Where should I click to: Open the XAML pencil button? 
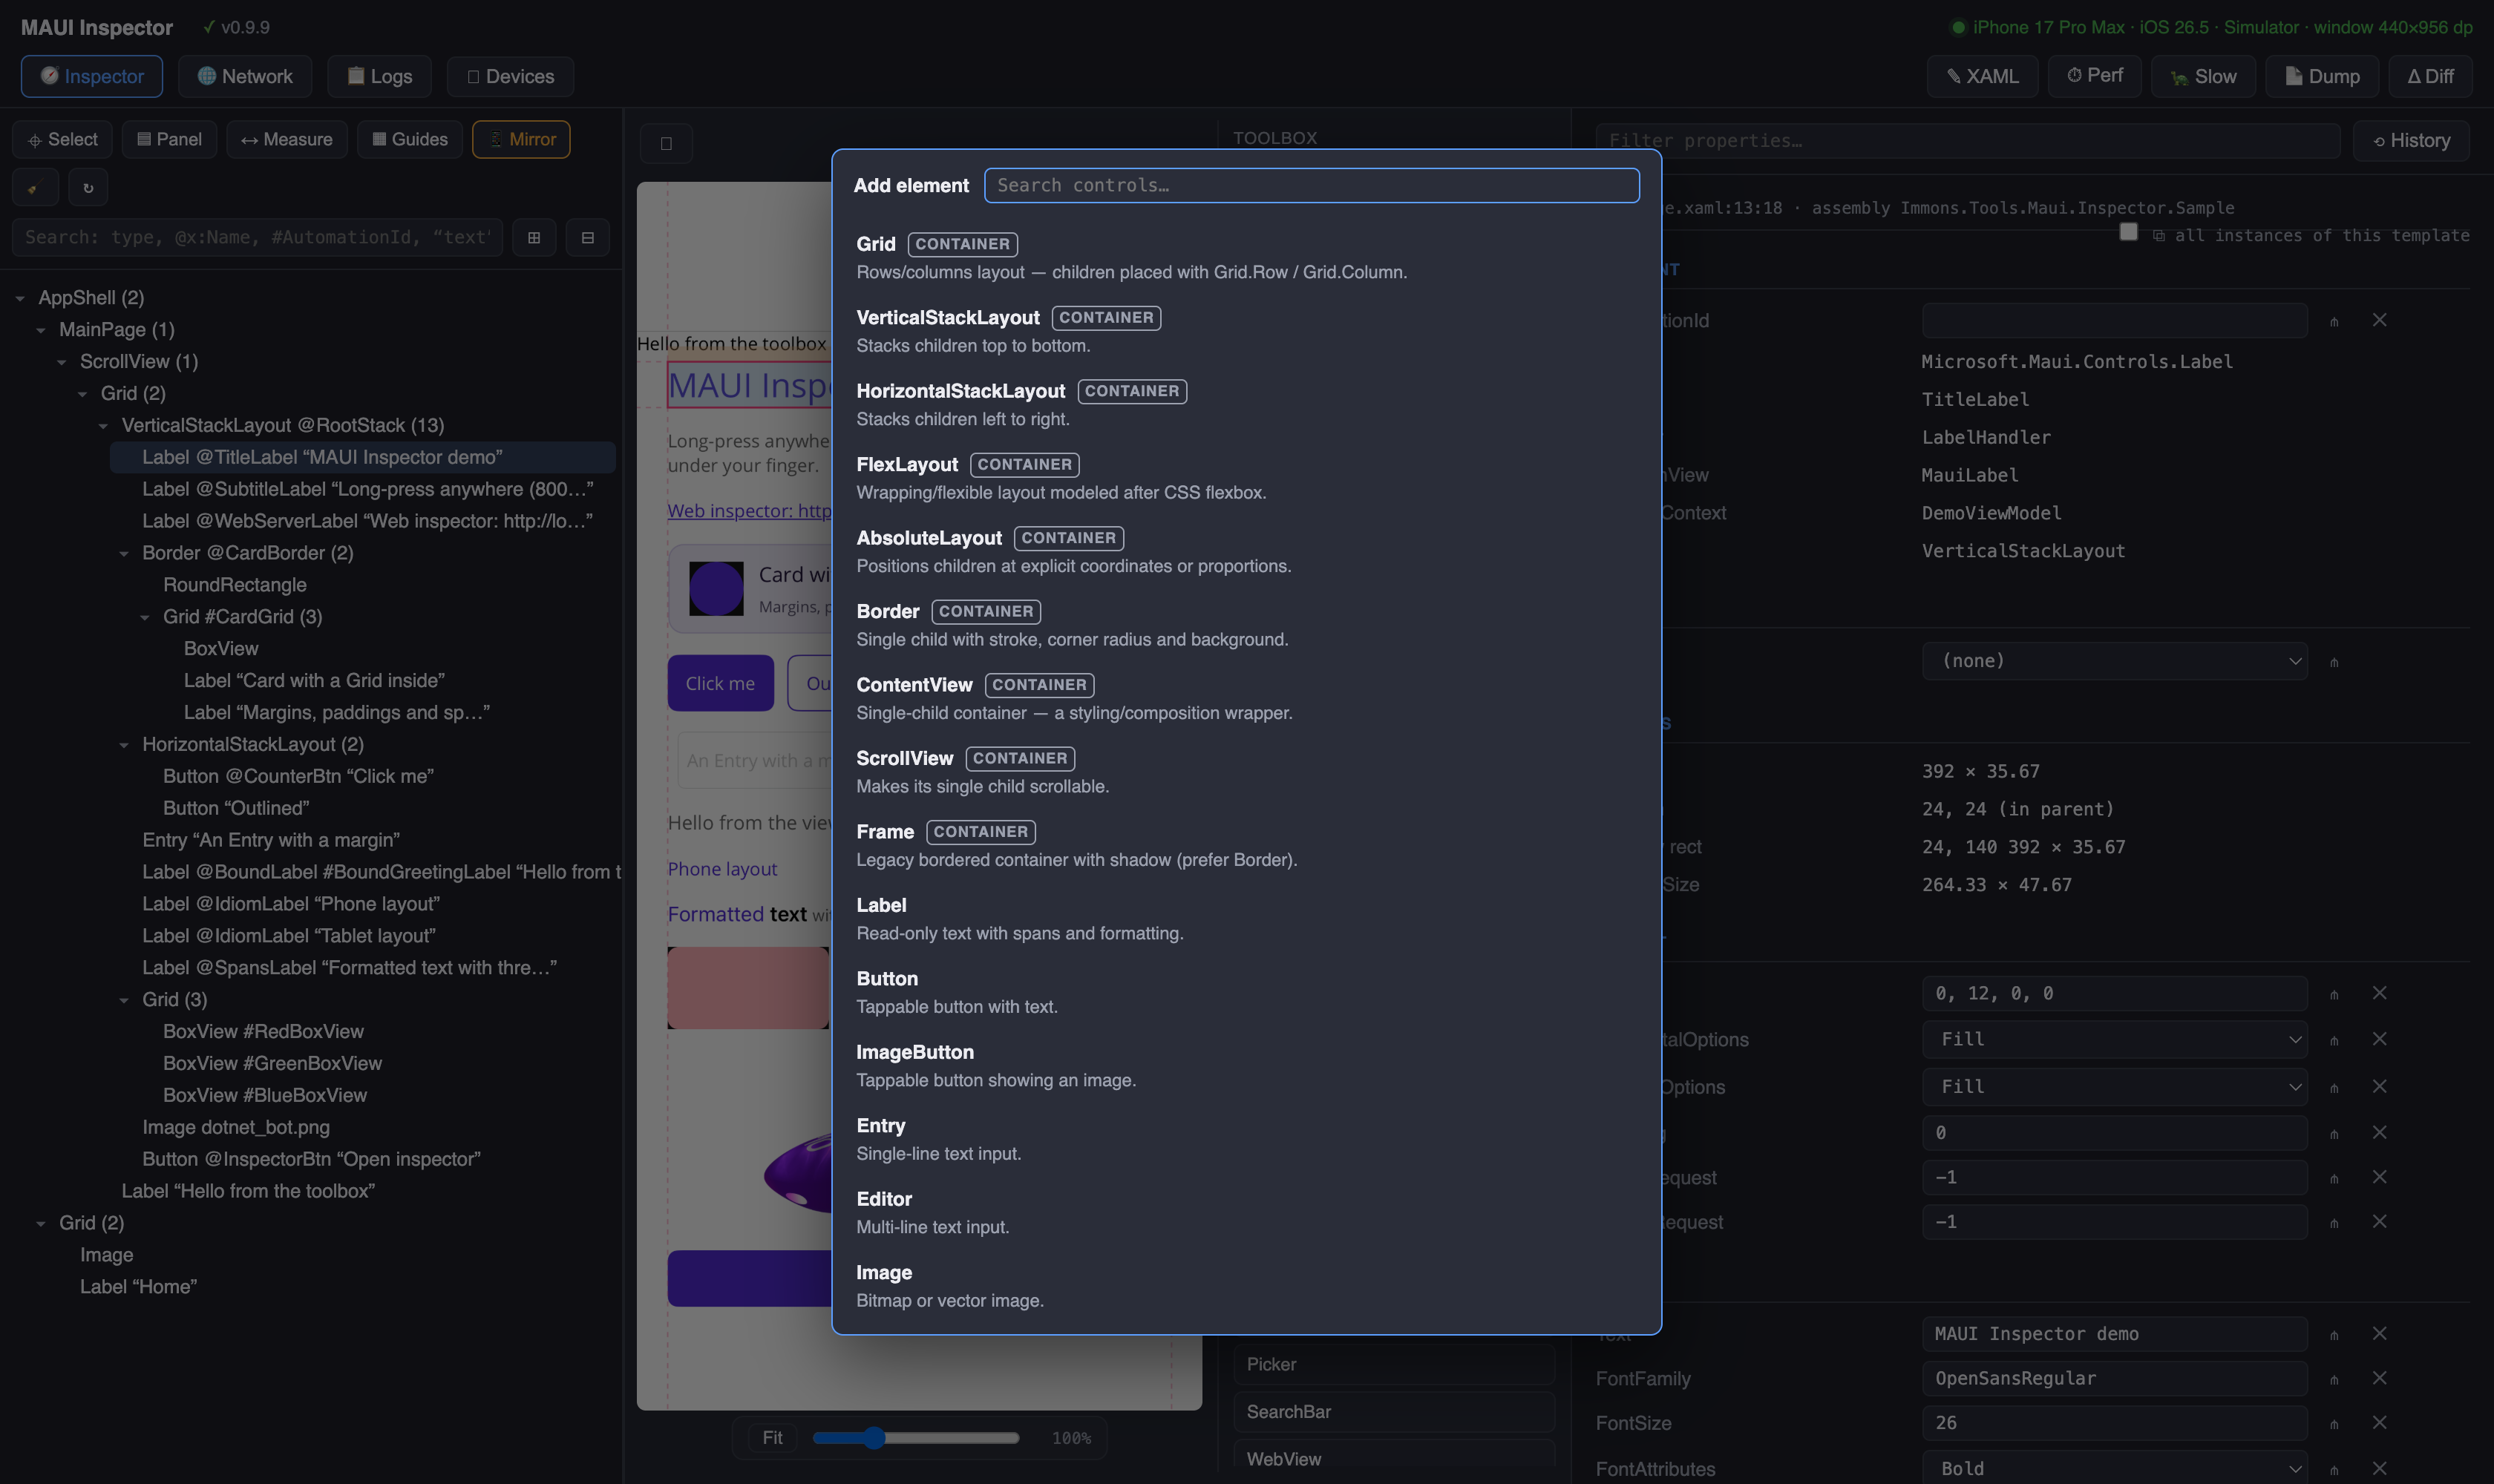tap(1982, 76)
